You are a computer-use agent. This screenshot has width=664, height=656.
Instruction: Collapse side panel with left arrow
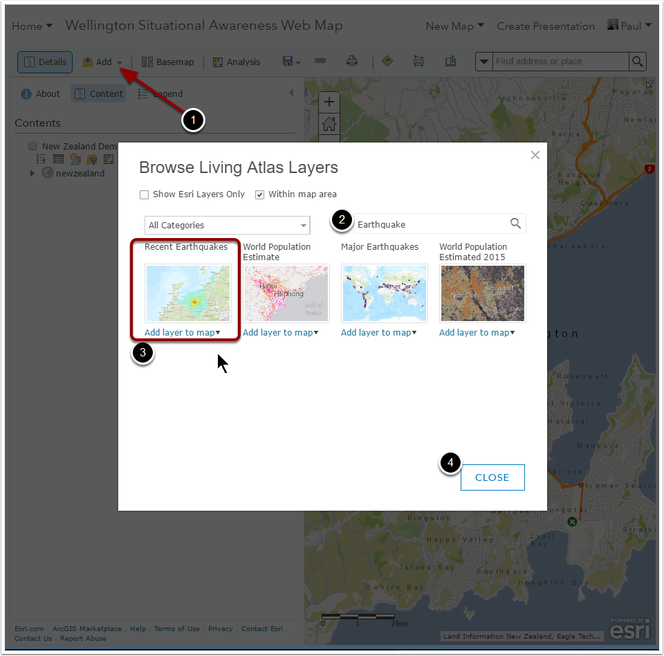(291, 93)
